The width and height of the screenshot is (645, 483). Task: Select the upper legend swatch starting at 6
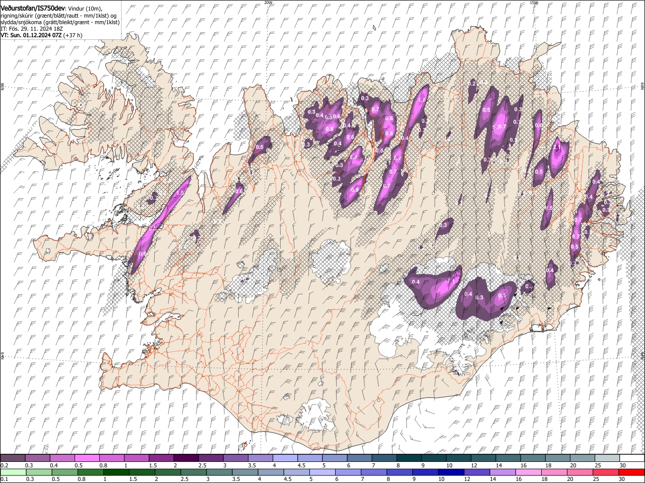359,458
